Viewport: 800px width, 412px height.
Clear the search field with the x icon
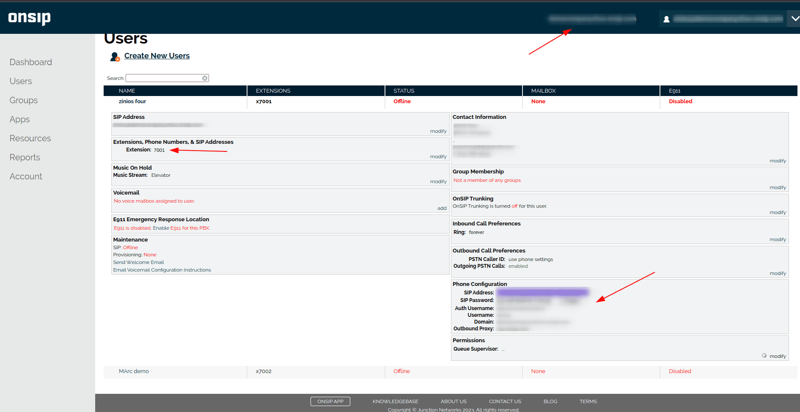click(x=205, y=78)
